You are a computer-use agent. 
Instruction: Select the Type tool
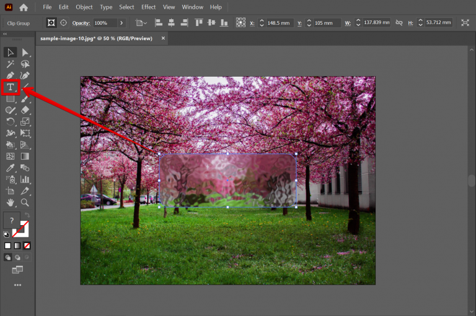click(11, 87)
